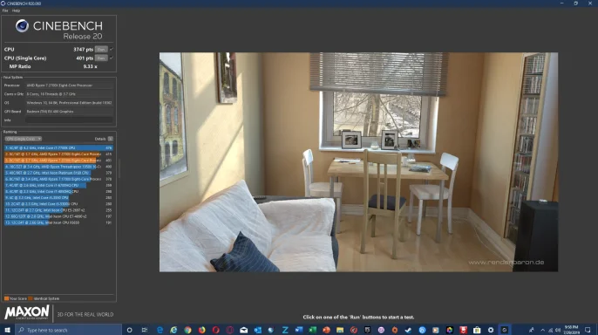Click the Identical System legend swatch

tap(31, 298)
